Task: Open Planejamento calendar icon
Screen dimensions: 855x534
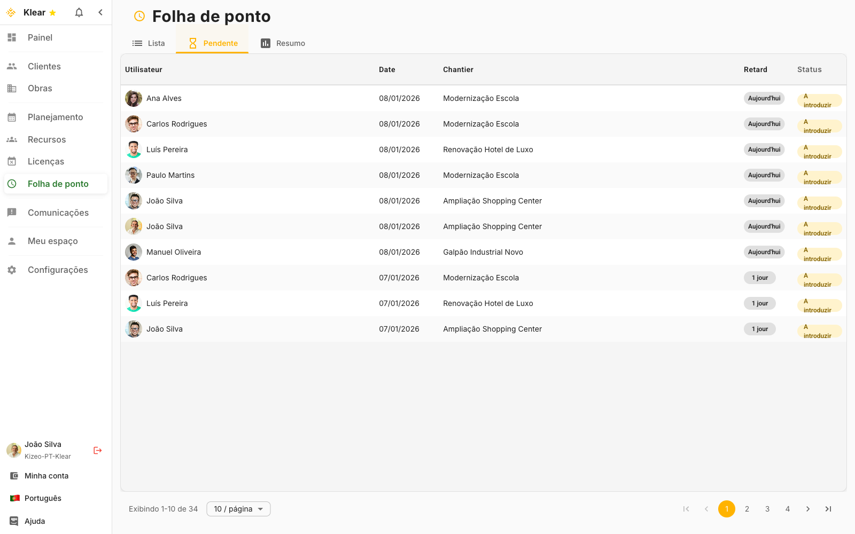Action: pyautogui.click(x=12, y=117)
